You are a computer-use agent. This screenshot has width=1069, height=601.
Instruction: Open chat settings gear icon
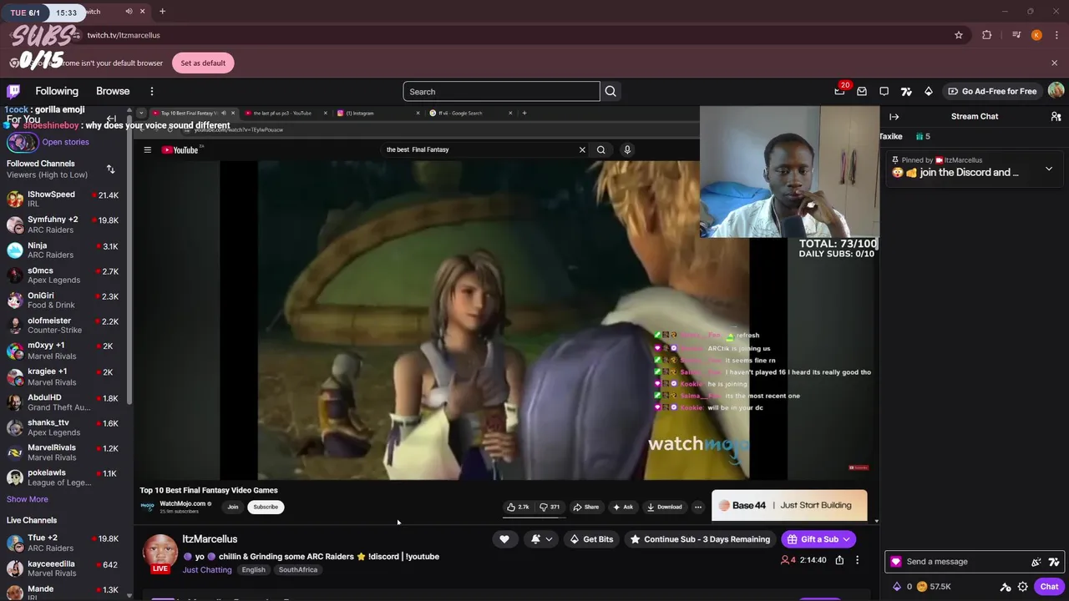(1022, 587)
